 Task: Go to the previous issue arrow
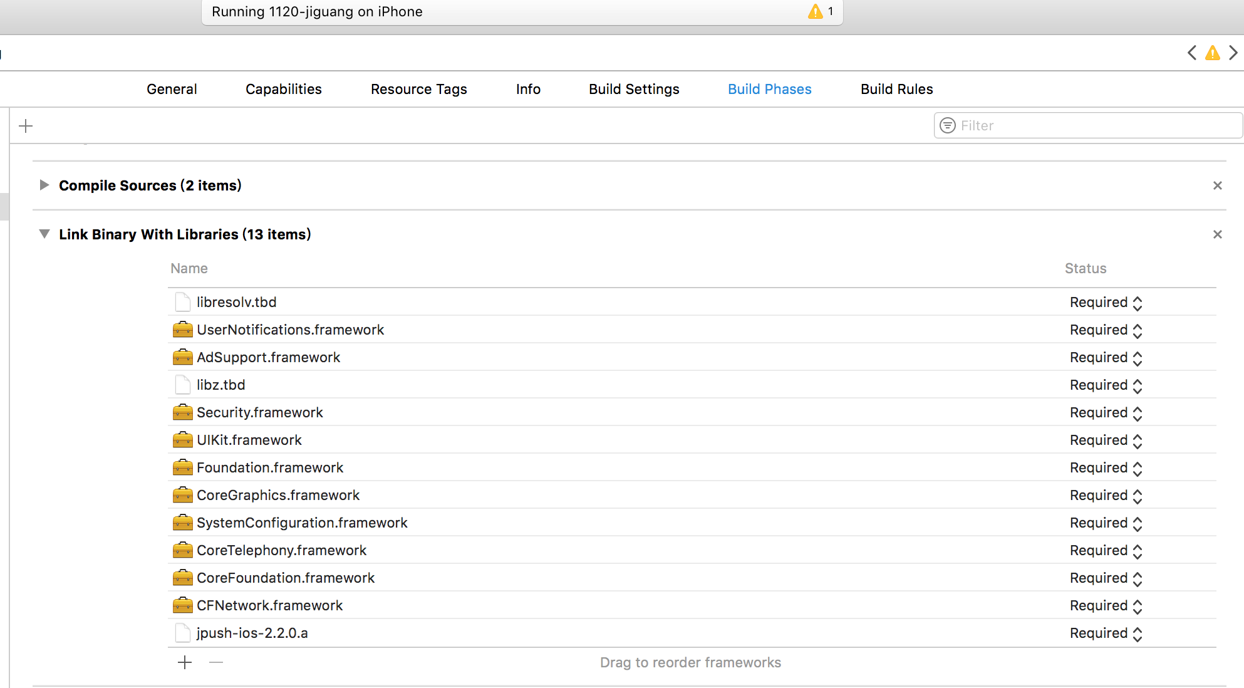tap(1191, 53)
